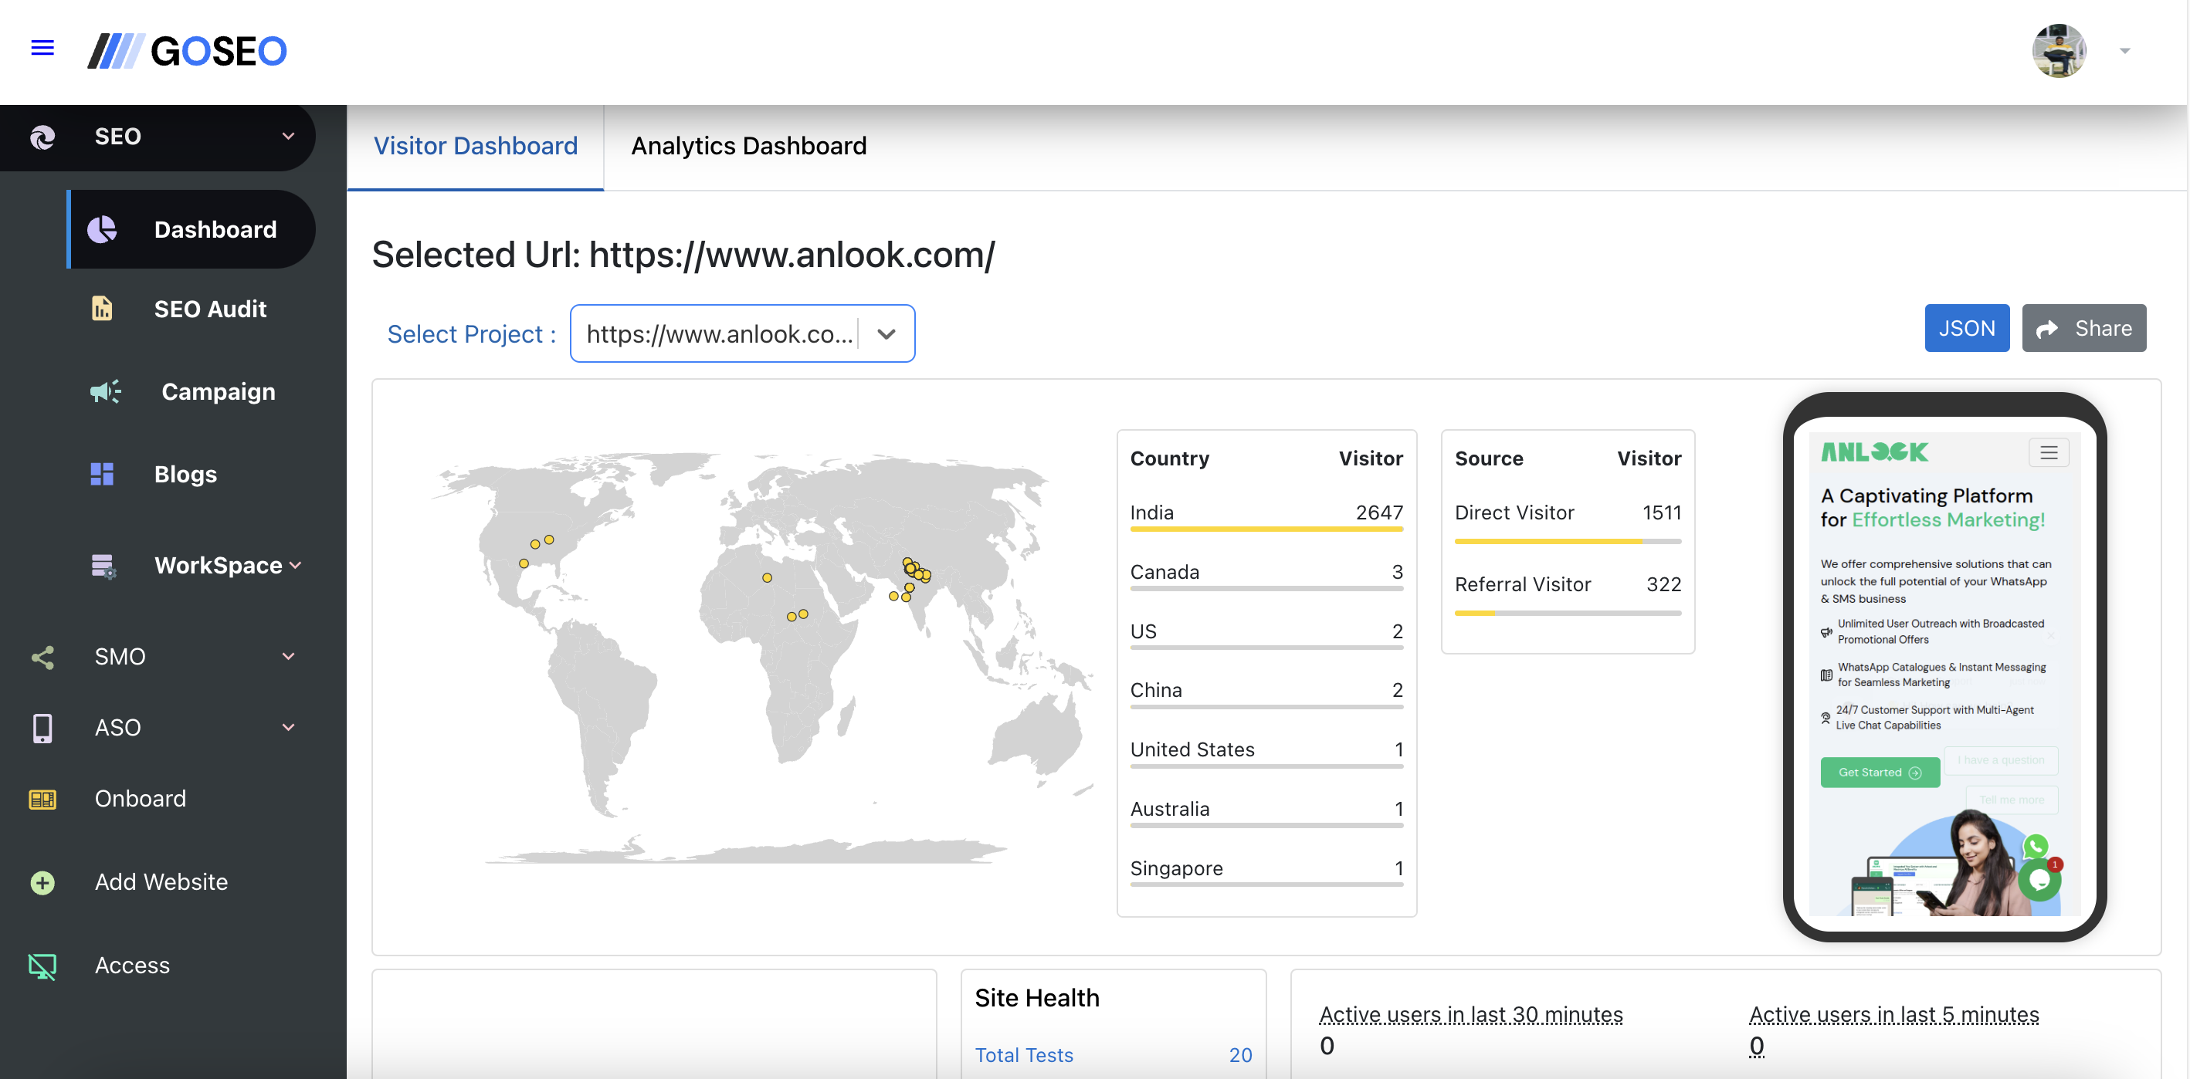2190x1079 pixels.
Task: Click the Campaign megaphone icon
Action: (106, 391)
